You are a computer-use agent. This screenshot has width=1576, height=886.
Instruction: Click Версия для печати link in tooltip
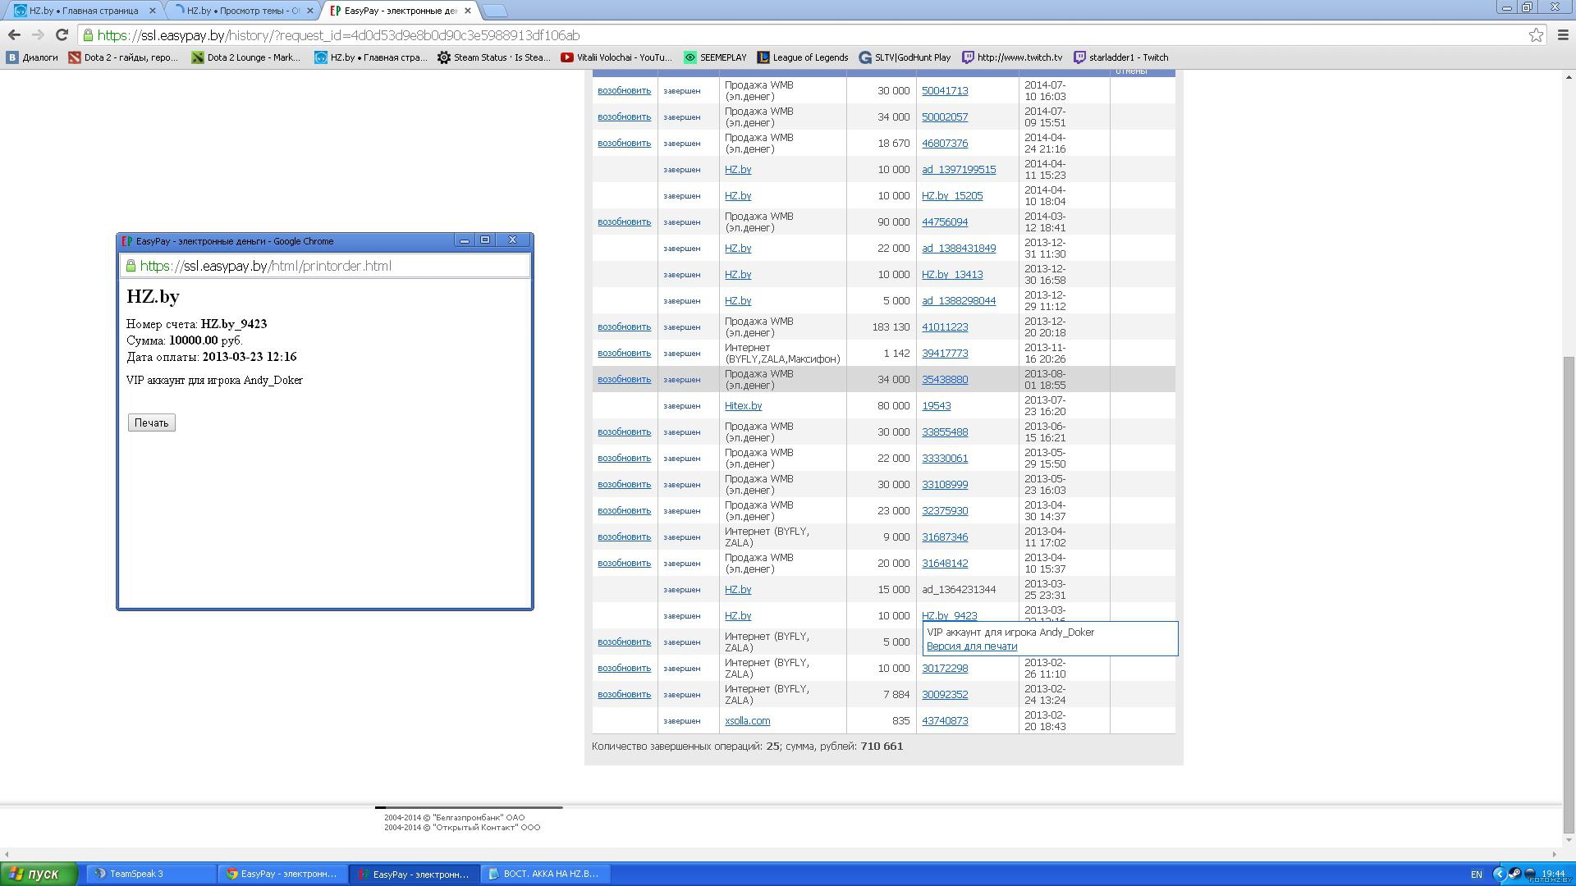click(972, 646)
